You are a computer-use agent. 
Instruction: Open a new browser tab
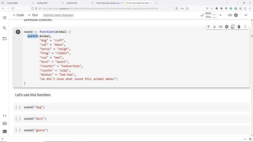[x=157, y=3]
